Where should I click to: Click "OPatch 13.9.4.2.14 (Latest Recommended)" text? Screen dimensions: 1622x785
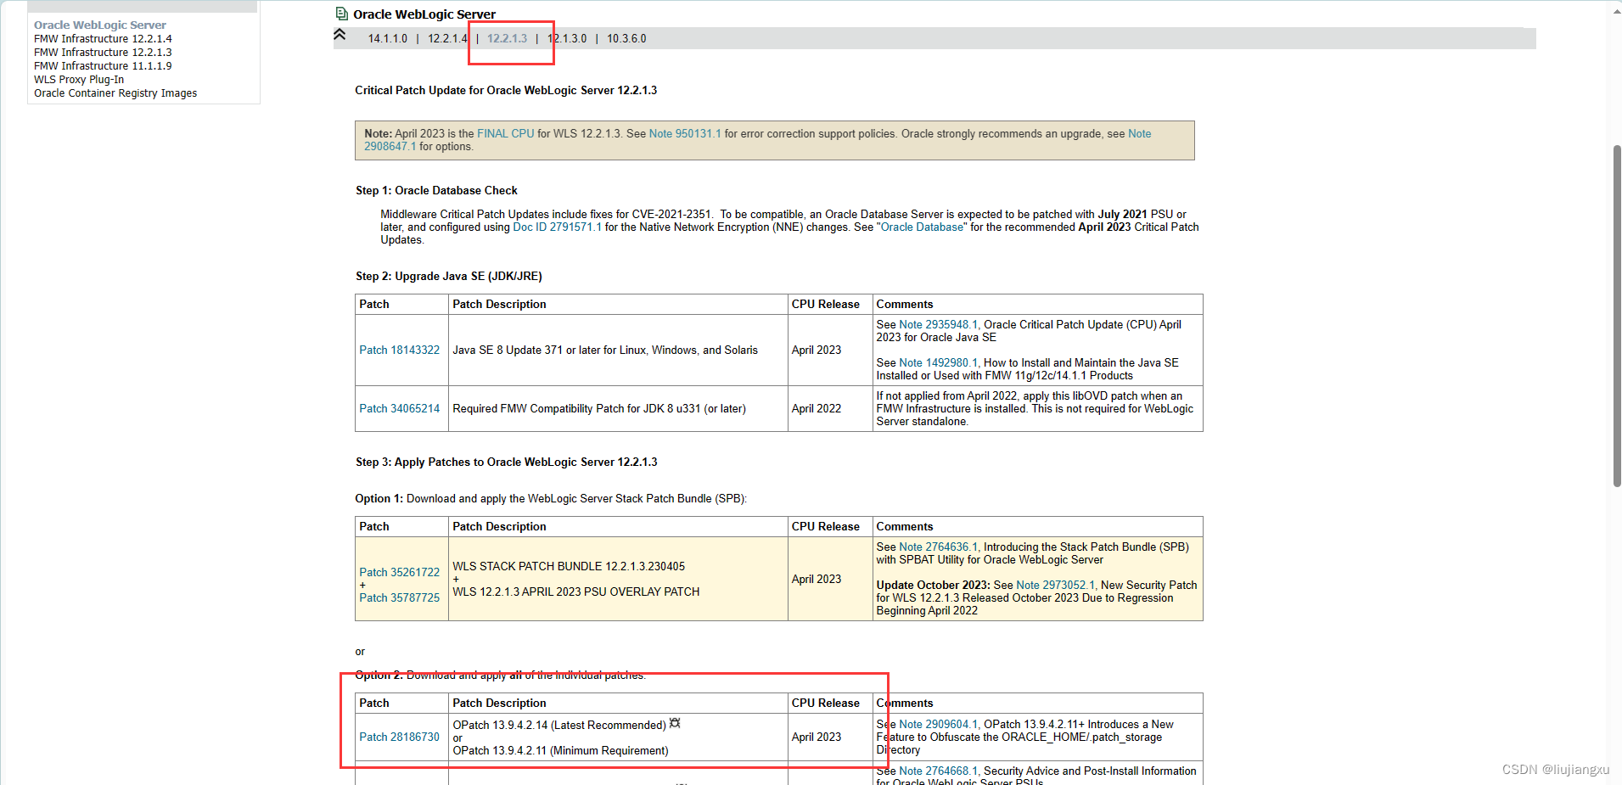pyautogui.click(x=559, y=726)
